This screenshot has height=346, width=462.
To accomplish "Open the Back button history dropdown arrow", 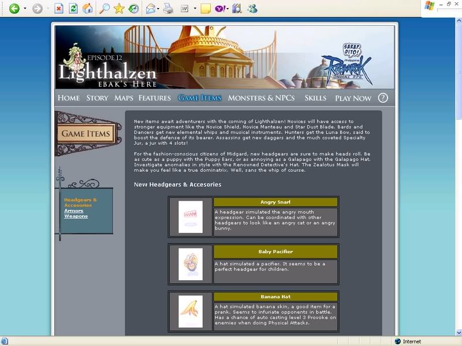I will click(25, 9).
